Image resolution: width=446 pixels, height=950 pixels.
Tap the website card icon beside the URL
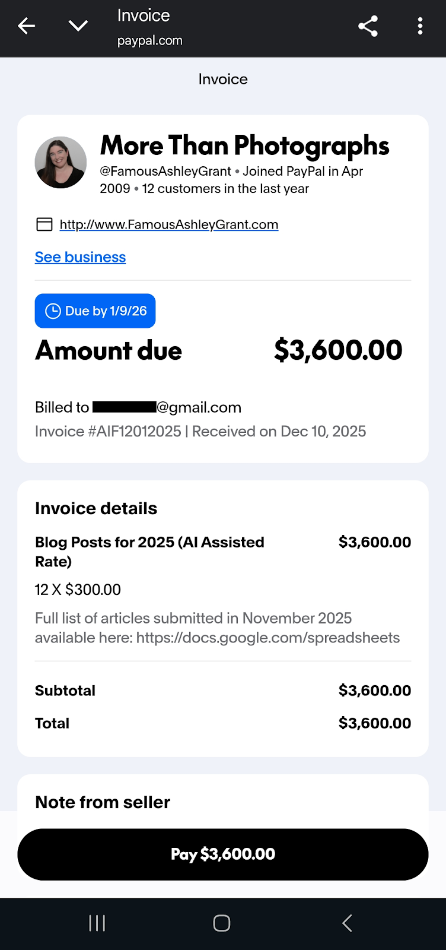(44, 224)
